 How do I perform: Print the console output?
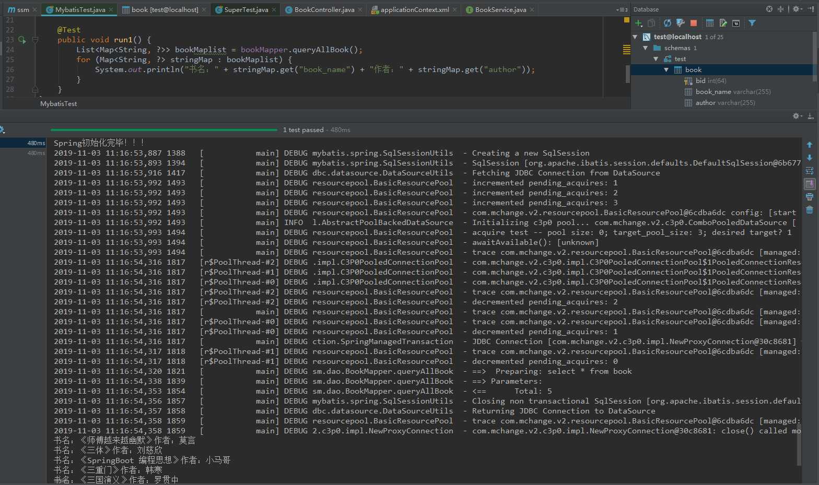[x=810, y=197]
